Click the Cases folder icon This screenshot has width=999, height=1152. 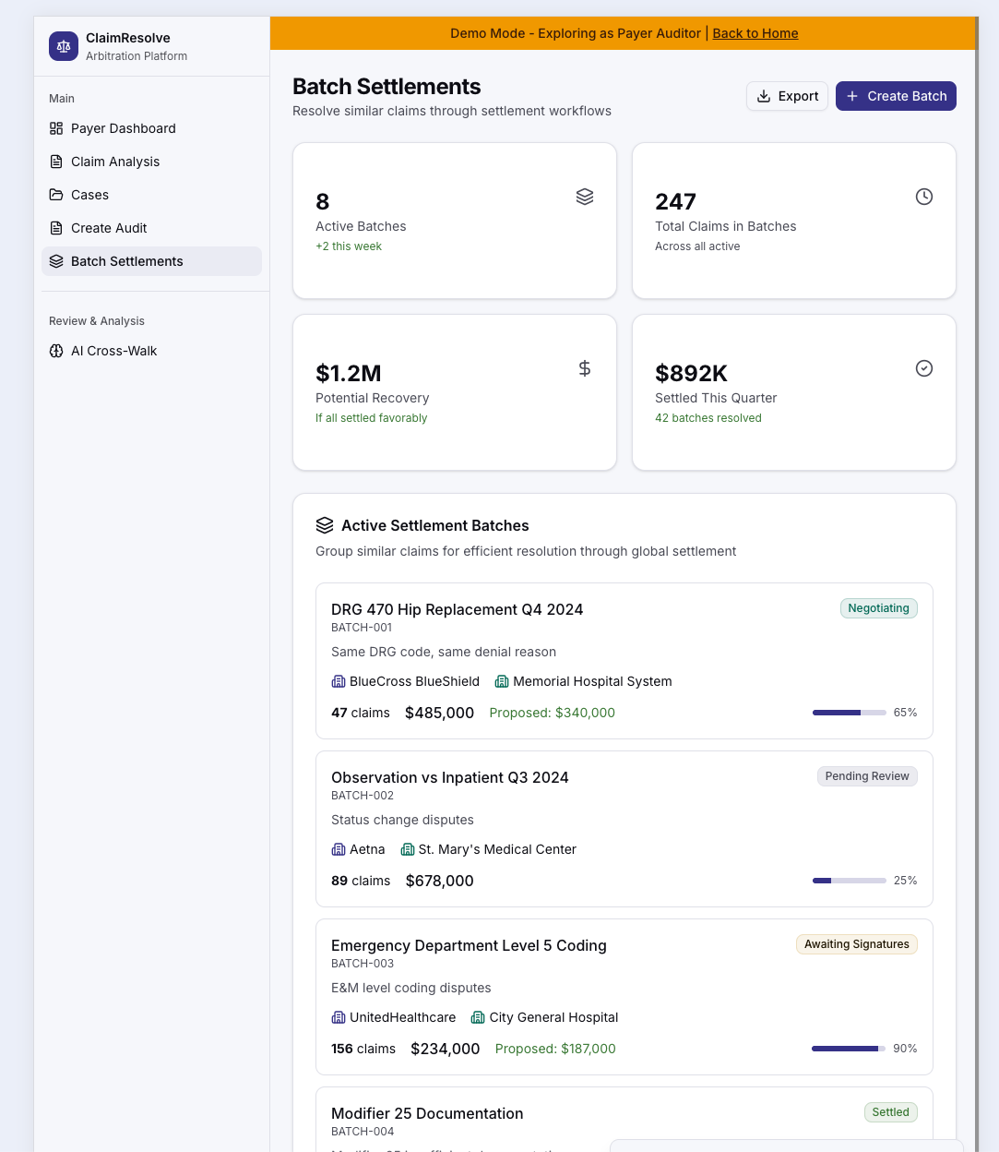click(x=56, y=195)
